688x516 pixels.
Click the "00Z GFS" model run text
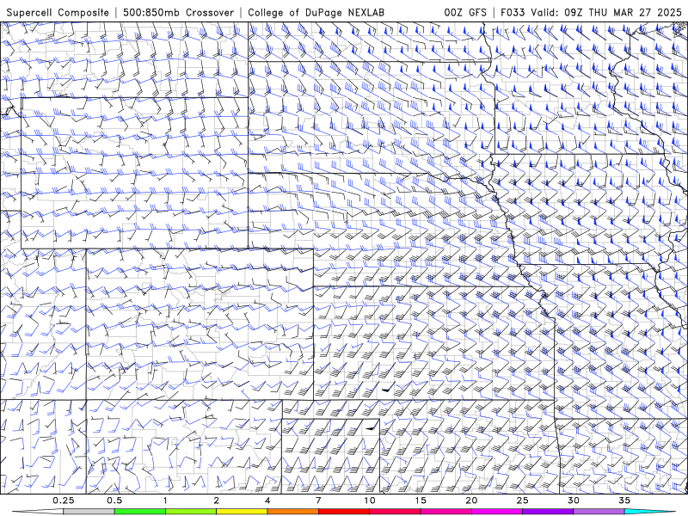[465, 12]
